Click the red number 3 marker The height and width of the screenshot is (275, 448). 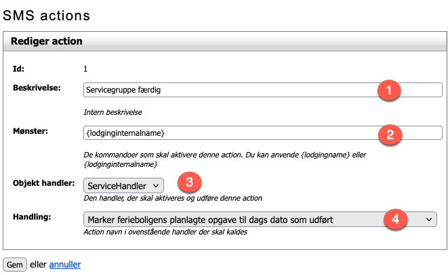[x=189, y=182]
